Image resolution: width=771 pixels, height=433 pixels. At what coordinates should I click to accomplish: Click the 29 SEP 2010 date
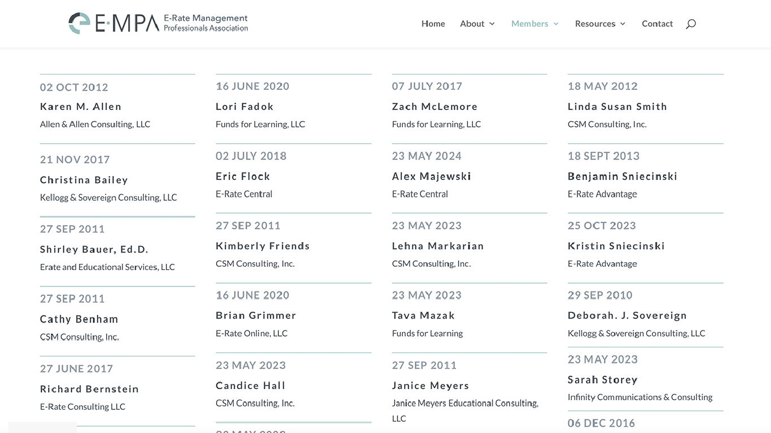(x=600, y=295)
